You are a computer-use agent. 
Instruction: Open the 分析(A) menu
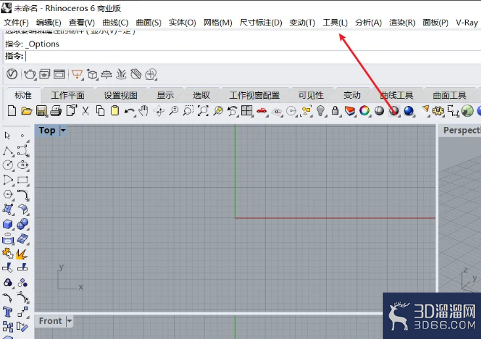pos(368,23)
